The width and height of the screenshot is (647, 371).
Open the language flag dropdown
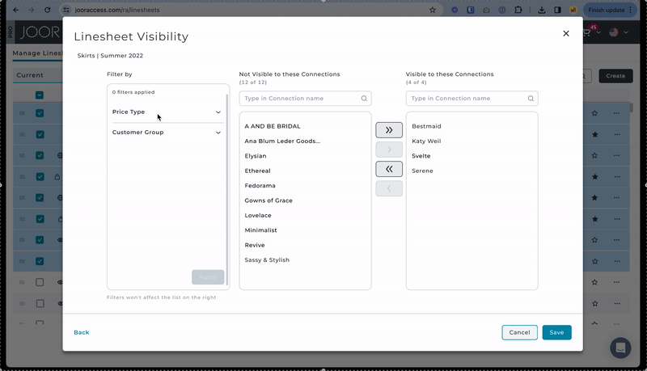pyautogui.click(x=616, y=33)
